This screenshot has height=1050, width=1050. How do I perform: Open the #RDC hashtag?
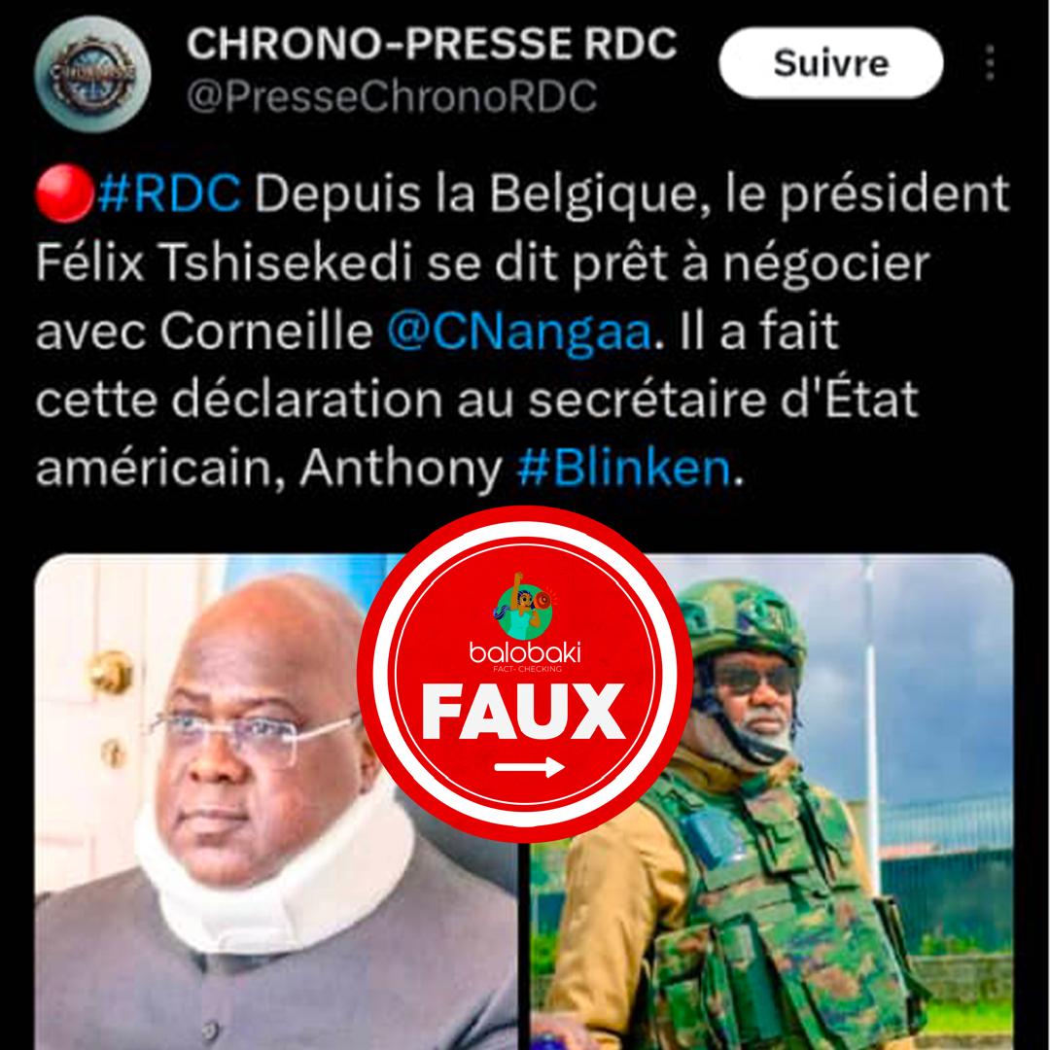(169, 194)
